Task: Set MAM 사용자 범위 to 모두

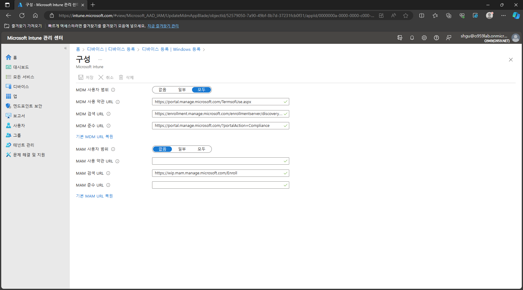Action: (201, 149)
